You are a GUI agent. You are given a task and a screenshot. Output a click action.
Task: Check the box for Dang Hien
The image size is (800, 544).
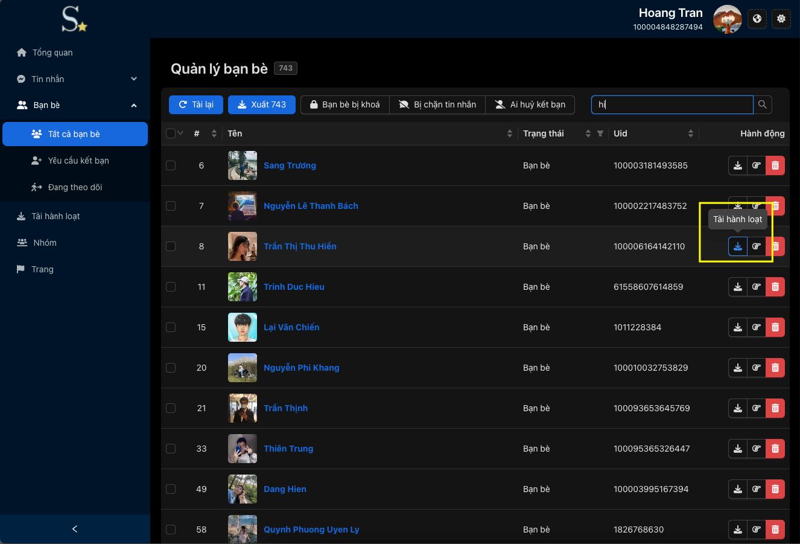[x=171, y=489]
